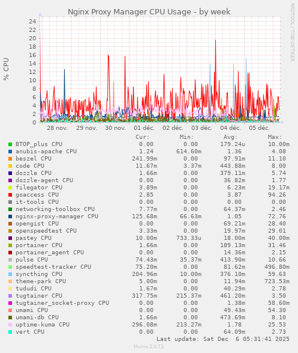Click the 'Max:' column header

[275, 137]
